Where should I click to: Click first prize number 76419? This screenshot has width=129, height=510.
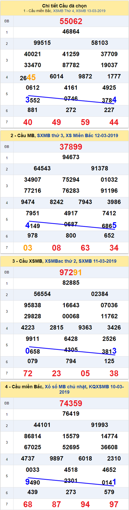coord(71,414)
